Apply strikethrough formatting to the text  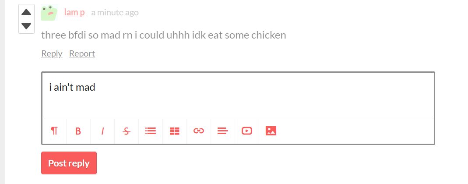pyautogui.click(x=127, y=131)
